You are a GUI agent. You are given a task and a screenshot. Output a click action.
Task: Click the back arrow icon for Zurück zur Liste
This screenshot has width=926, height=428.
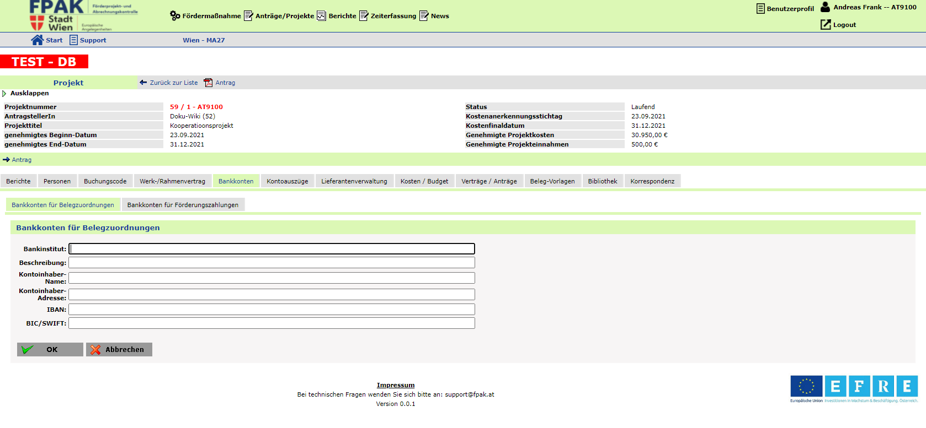[x=143, y=82]
